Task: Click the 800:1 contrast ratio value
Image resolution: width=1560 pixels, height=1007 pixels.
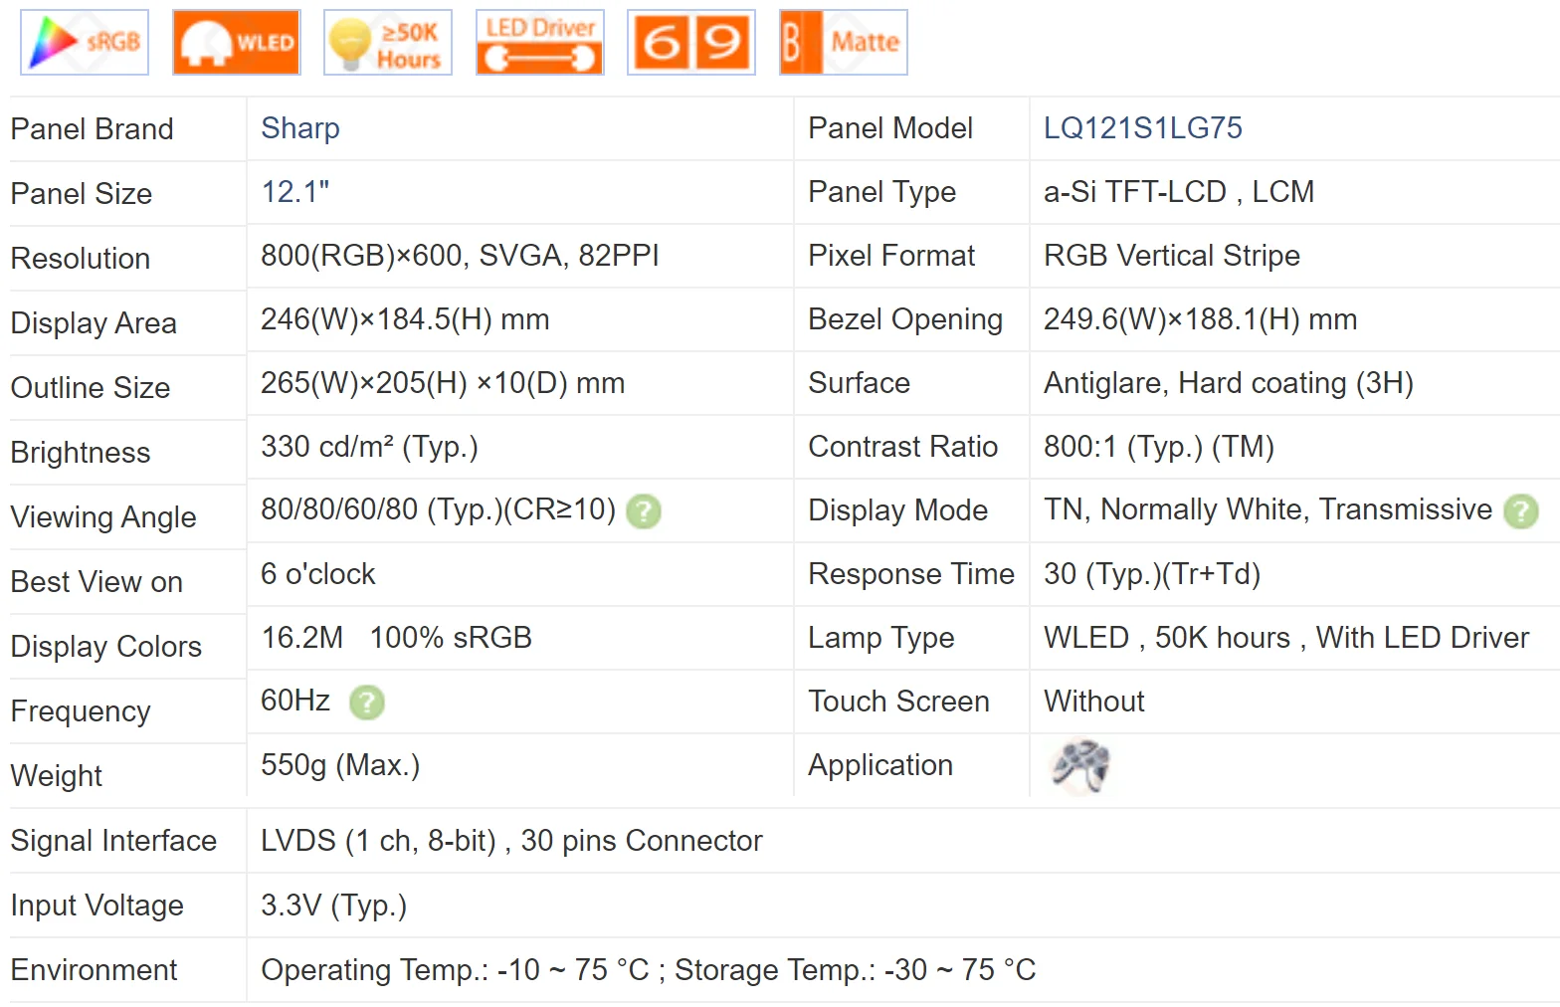Action: [x=1158, y=447]
